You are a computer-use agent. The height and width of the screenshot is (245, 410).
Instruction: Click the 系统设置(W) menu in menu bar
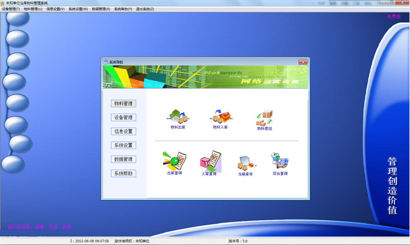(x=78, y=9)
